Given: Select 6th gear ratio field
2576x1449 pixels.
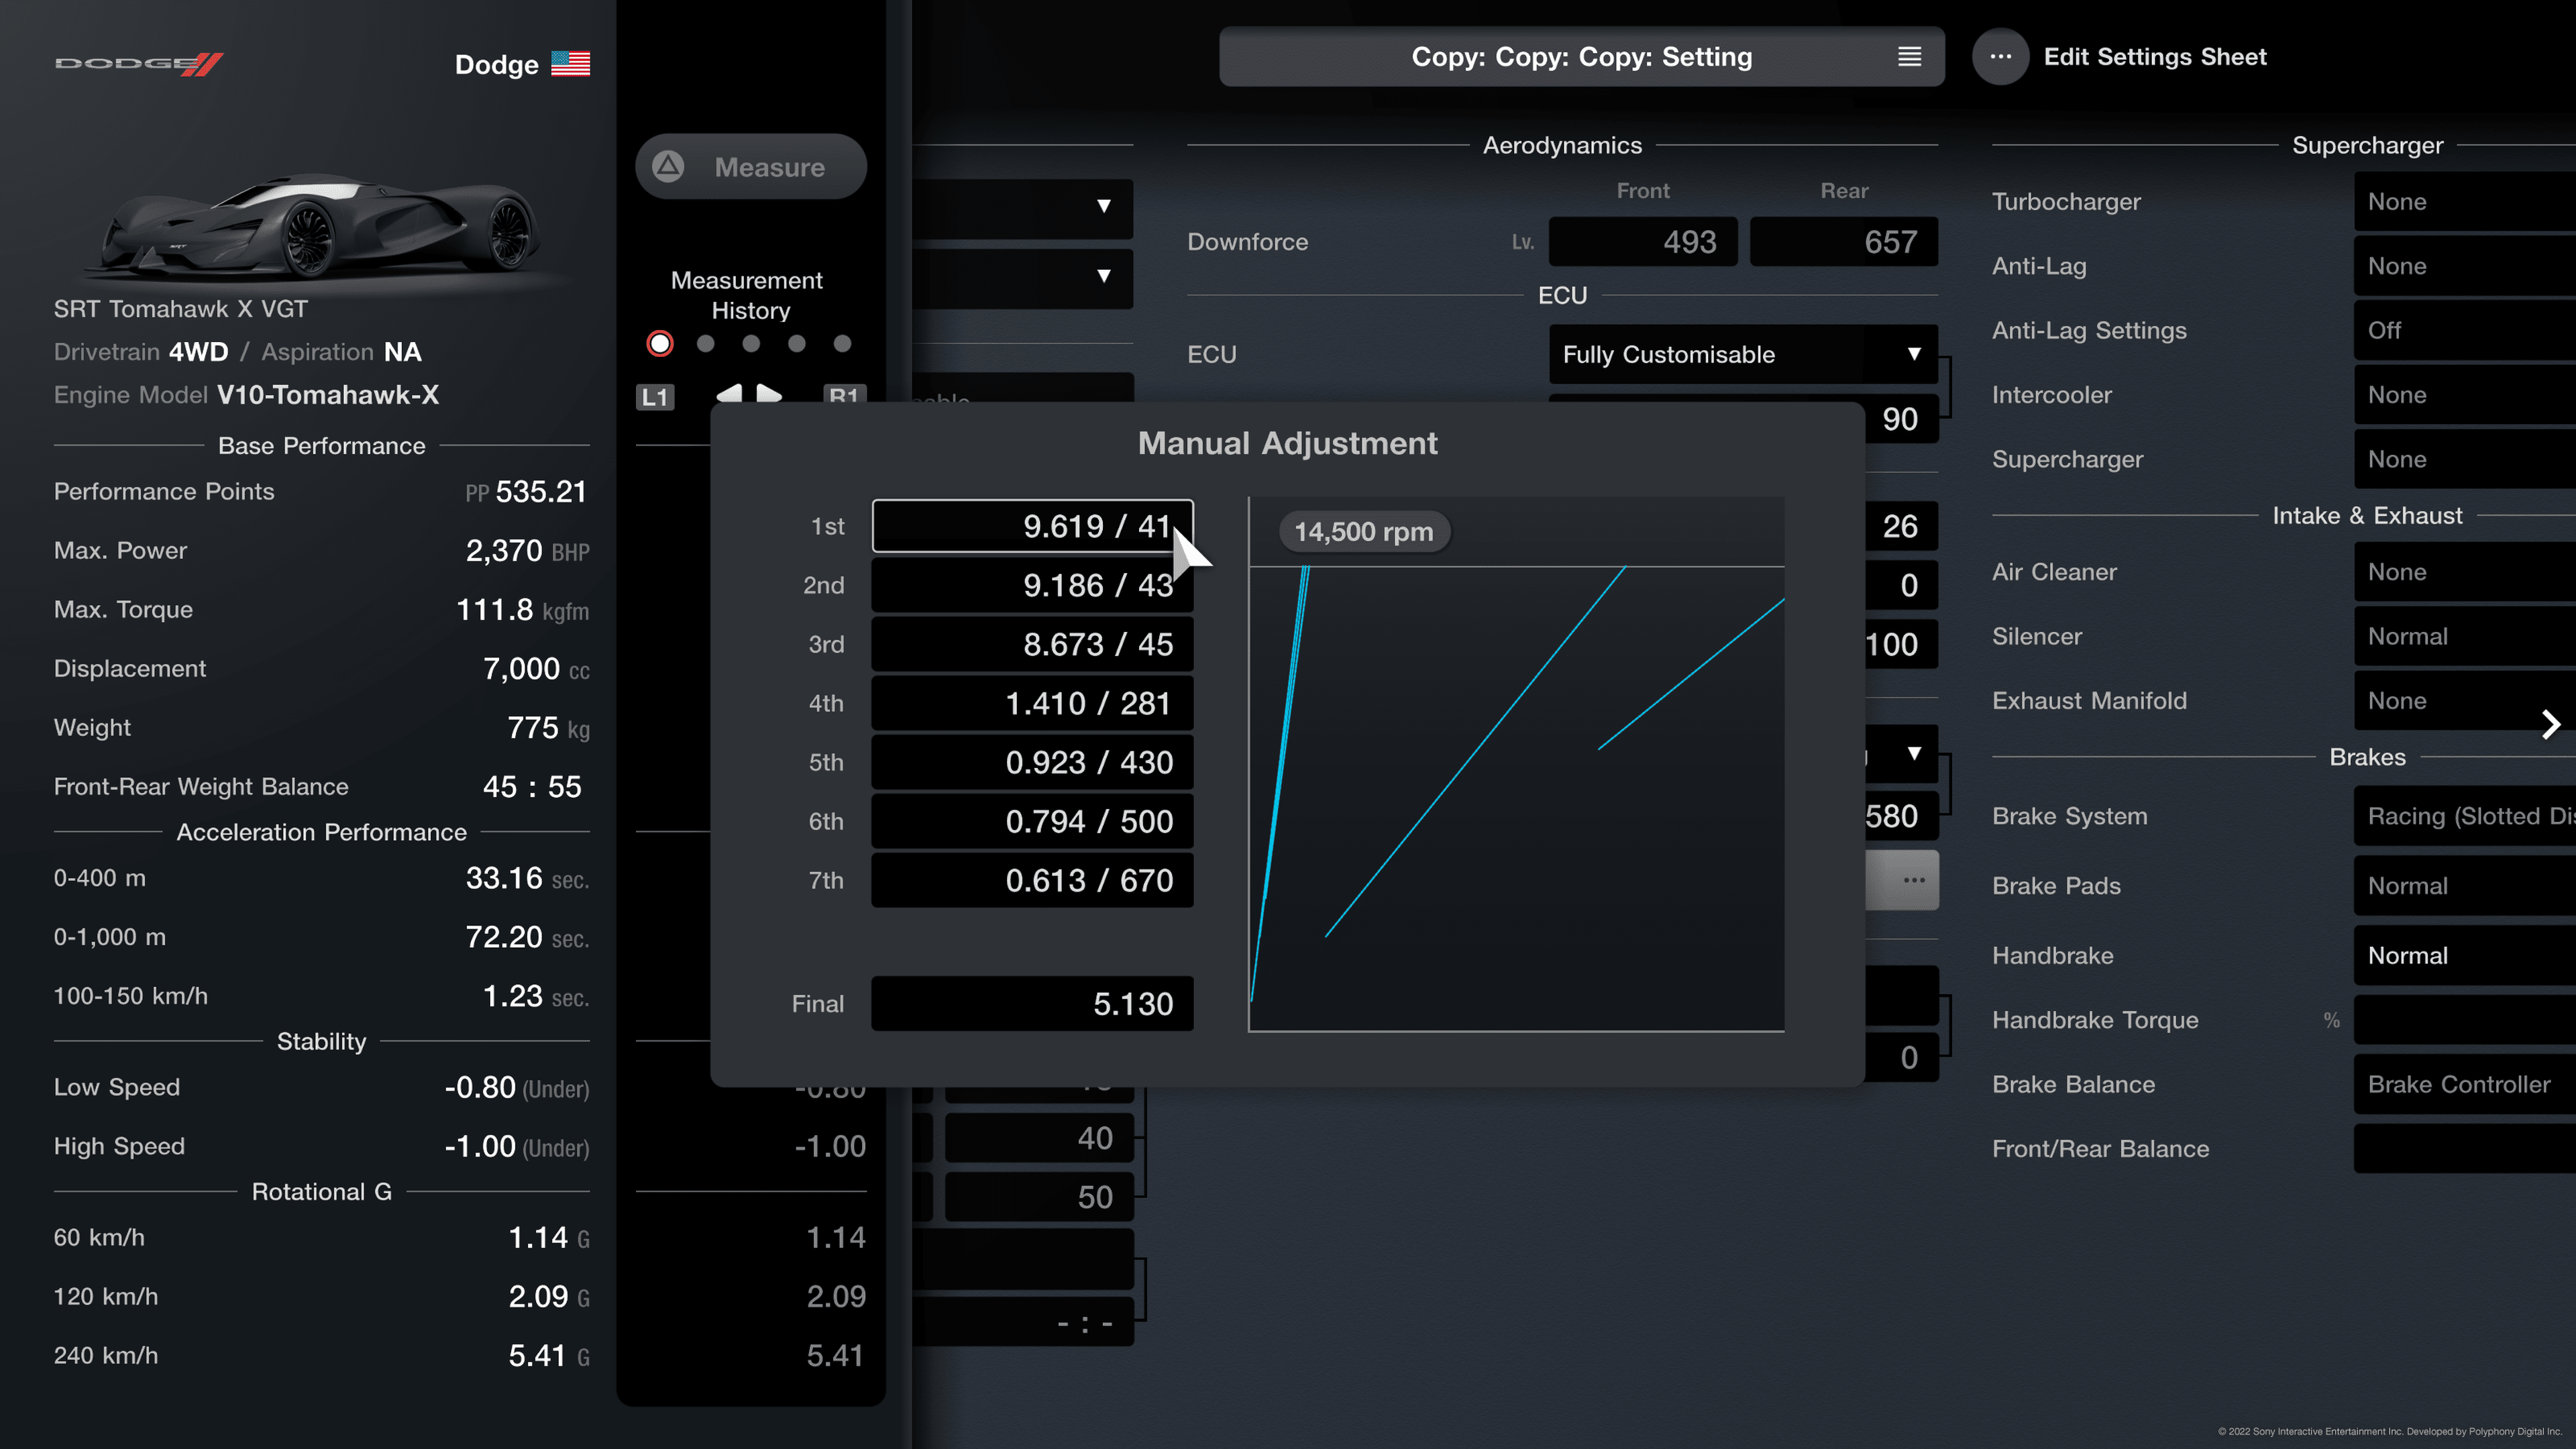Looking at the screenshot, I should [1032, 821].
